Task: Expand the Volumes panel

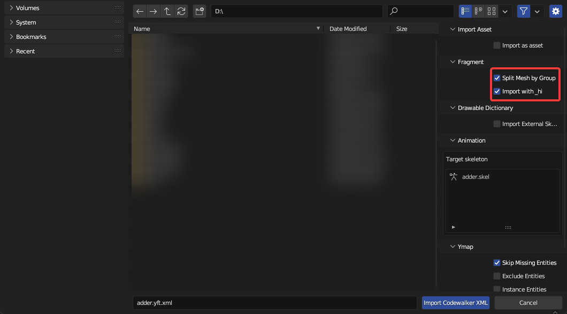Action: pos(11,8)
